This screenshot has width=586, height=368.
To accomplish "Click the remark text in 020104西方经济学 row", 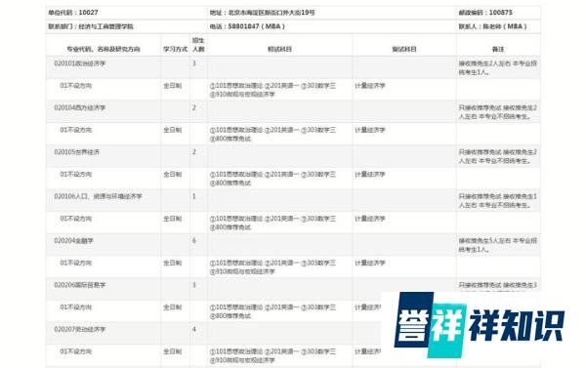I will 498,112.
